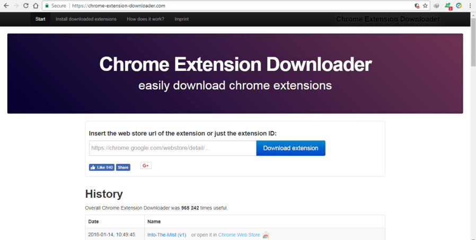Open the Imprint page
This screenshot has height=240, width=476.
(181, 19)
